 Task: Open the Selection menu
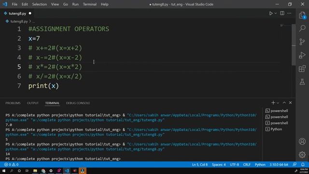[x=40, y=4]
